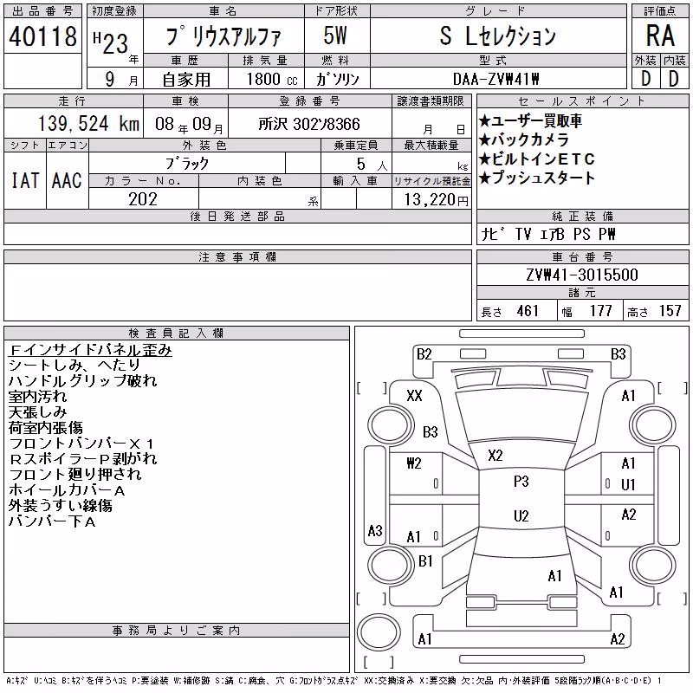Click the 1800 cc displacement value
Screen dimensions: 693x693
click(271, 79)
